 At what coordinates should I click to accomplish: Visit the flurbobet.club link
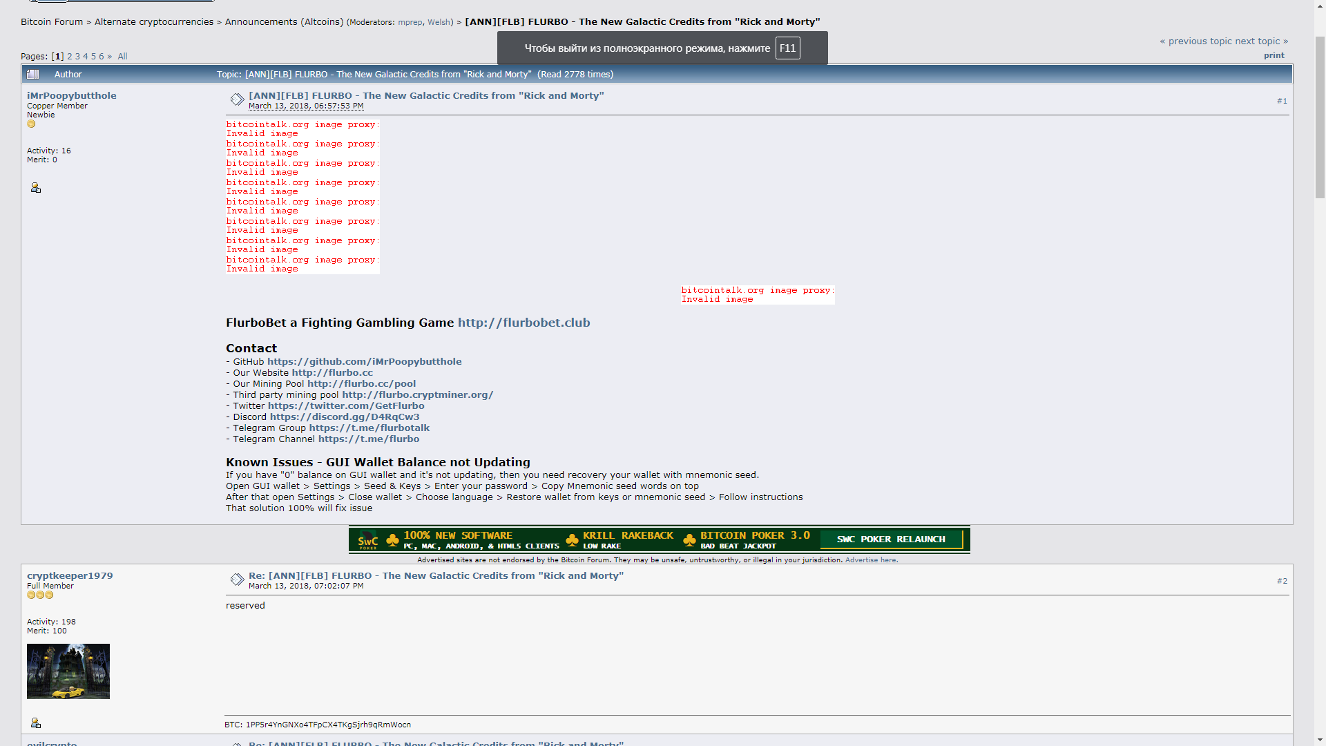523,323
